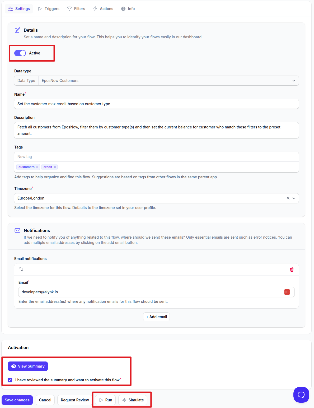Toggle the Active switch off
Viewport: 314px width, 408px height.
(x=20, y=53)
